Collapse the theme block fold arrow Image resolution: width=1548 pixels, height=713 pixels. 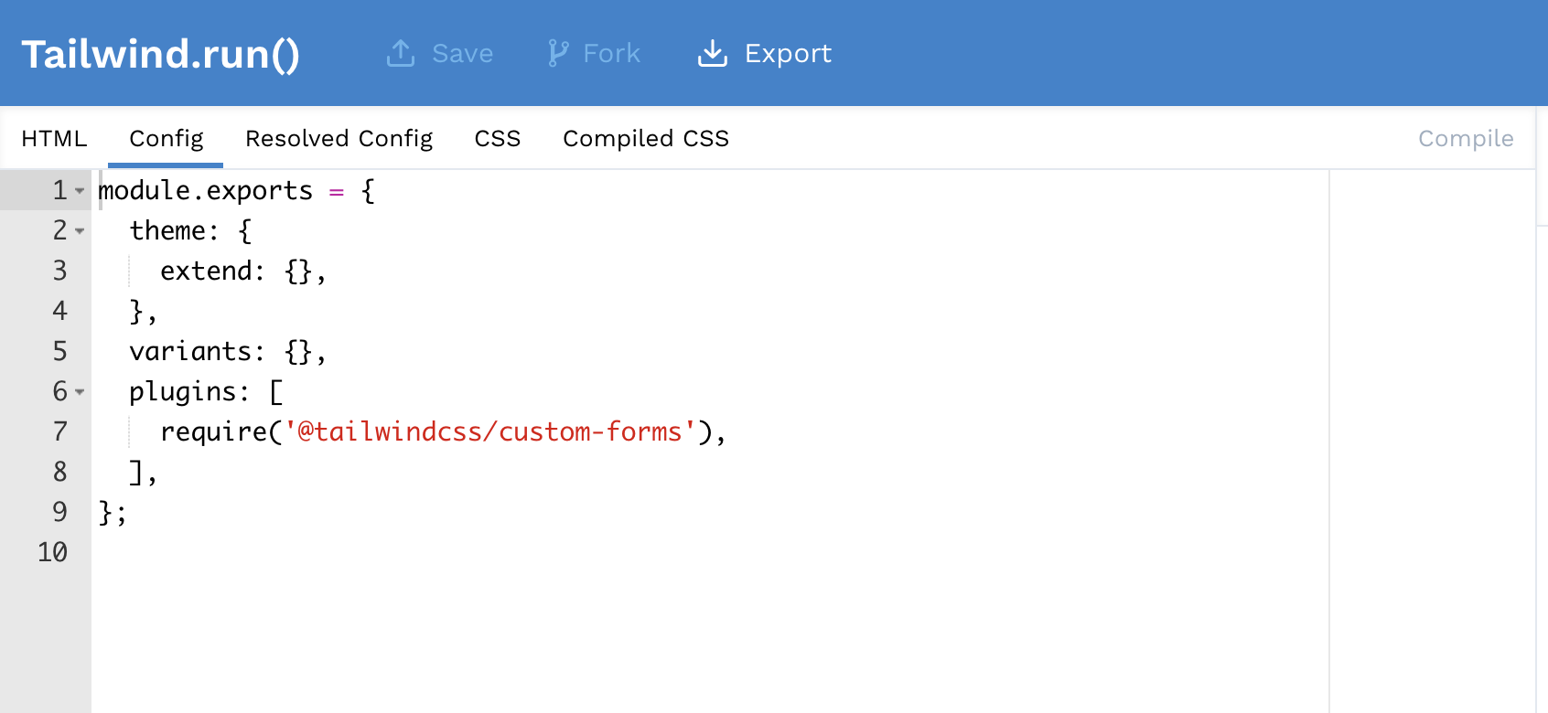[80, 231]
